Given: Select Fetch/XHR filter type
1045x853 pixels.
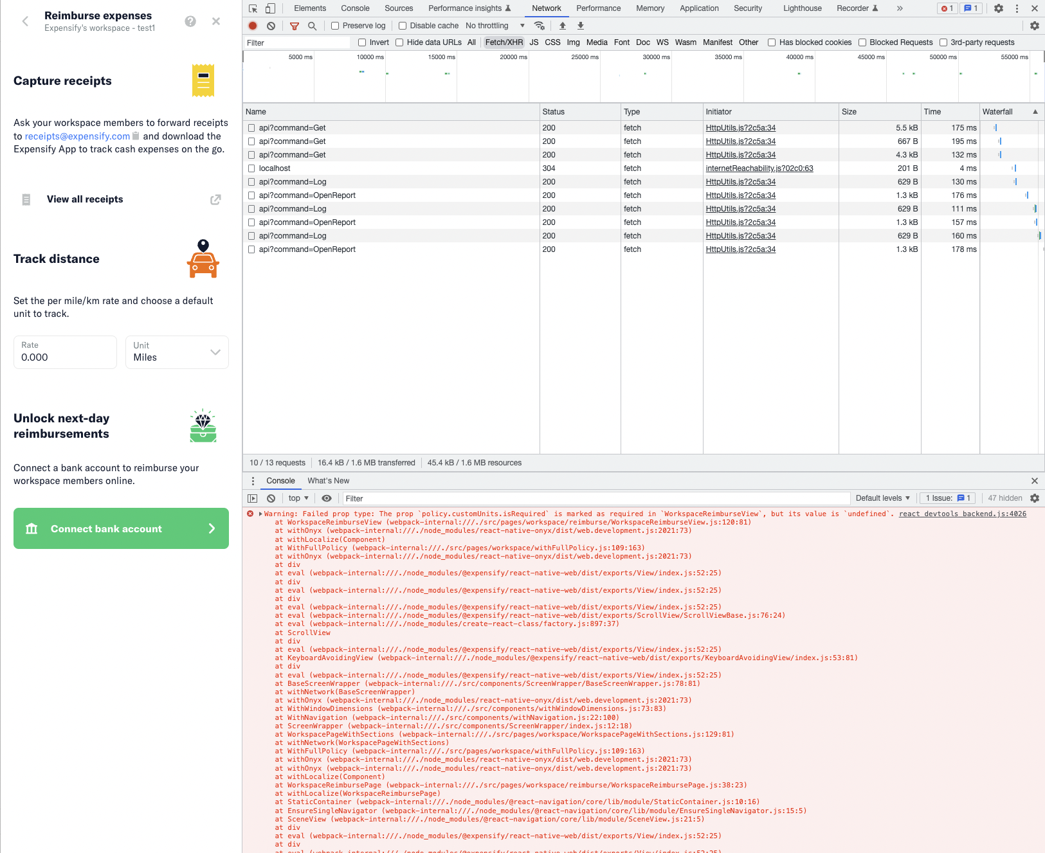Looking at the screenshot, I should point(504,42).
